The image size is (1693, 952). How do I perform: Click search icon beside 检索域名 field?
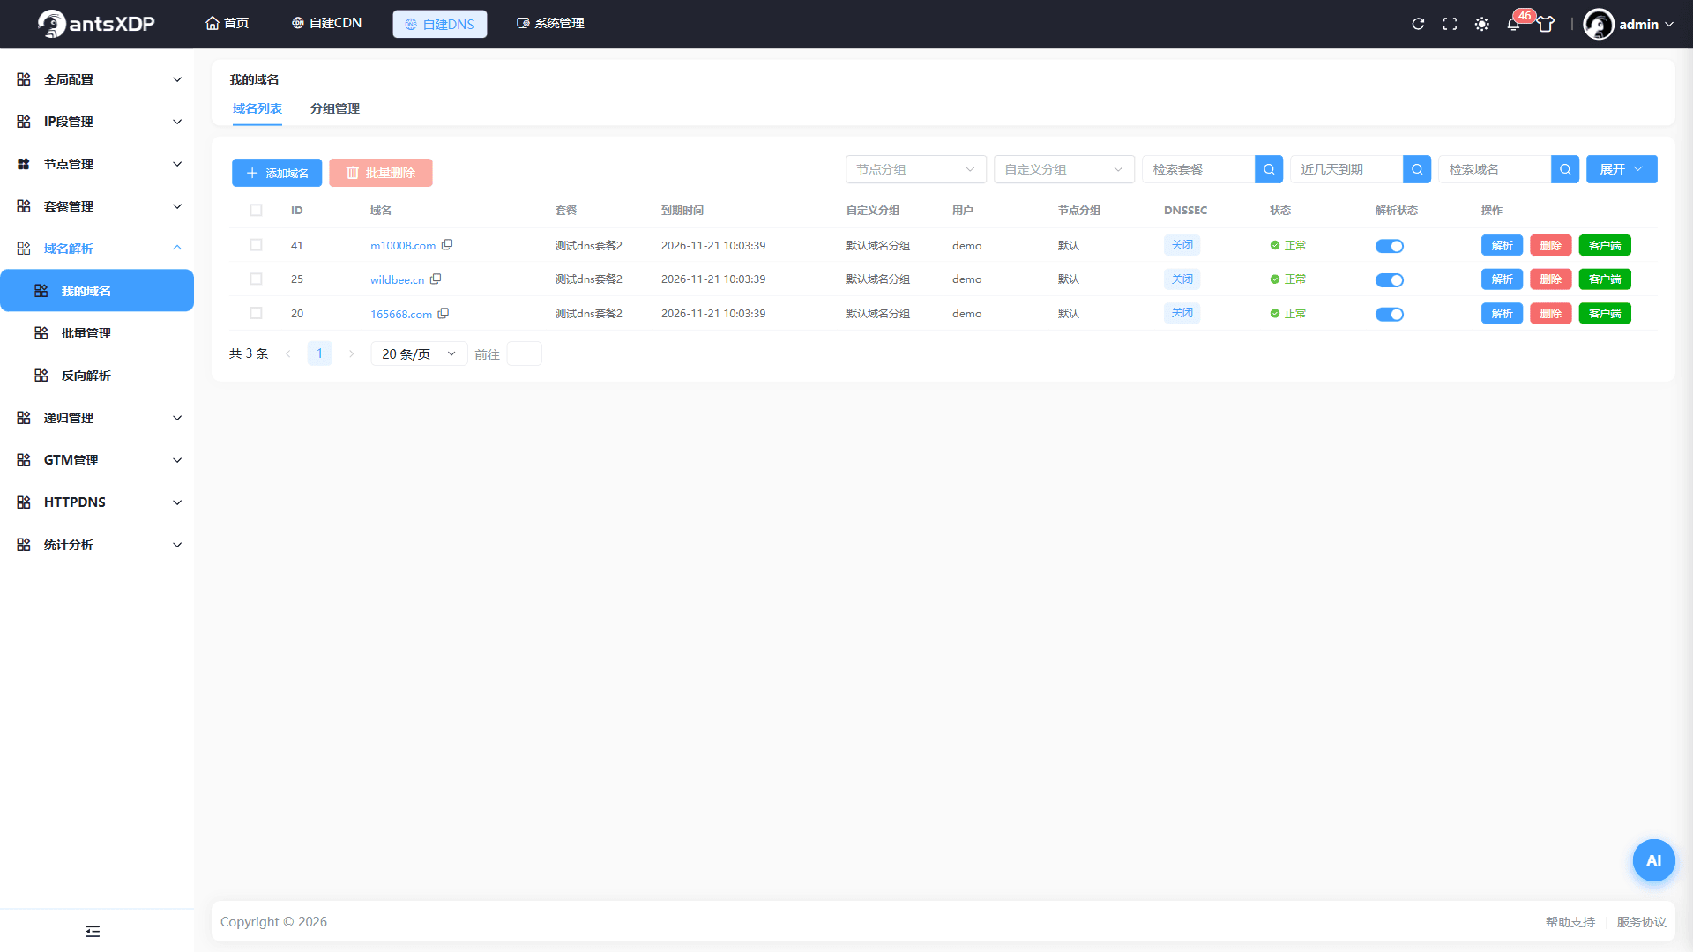click(1565, 169)
